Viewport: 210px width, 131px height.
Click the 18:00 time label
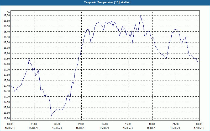point(152,124)
